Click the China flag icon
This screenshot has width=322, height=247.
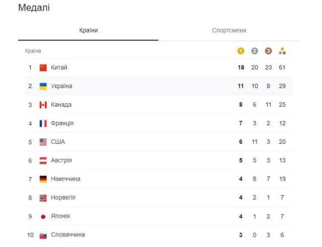(x=43, y=68)
